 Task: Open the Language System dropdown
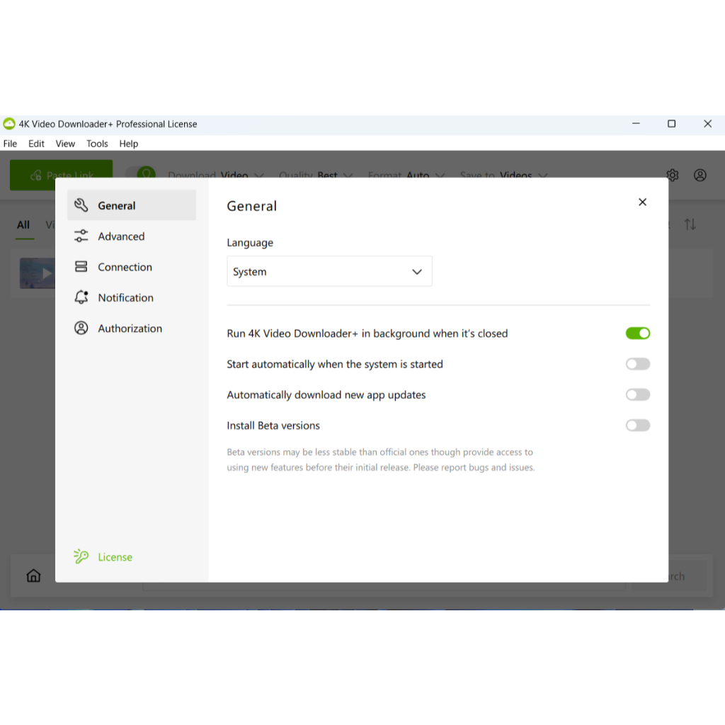tap(329, 271)
